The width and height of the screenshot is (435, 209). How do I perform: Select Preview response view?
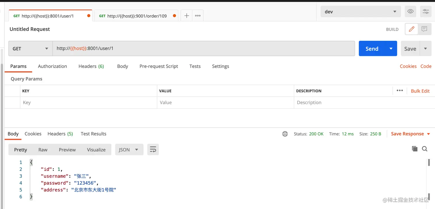67,150
